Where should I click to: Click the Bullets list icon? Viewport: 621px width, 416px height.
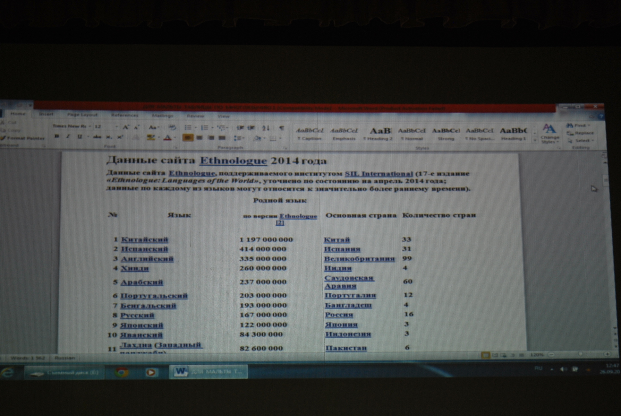(x=188, y=128)
